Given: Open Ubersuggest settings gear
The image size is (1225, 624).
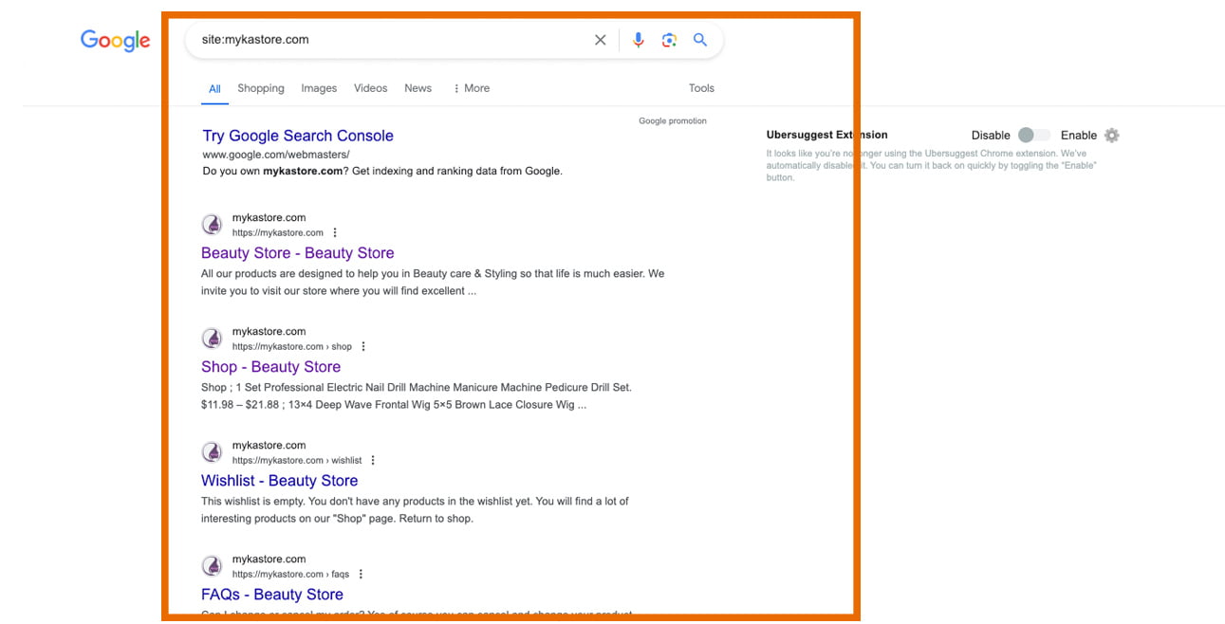Looking at the screenshot, I should point(1112,136).
